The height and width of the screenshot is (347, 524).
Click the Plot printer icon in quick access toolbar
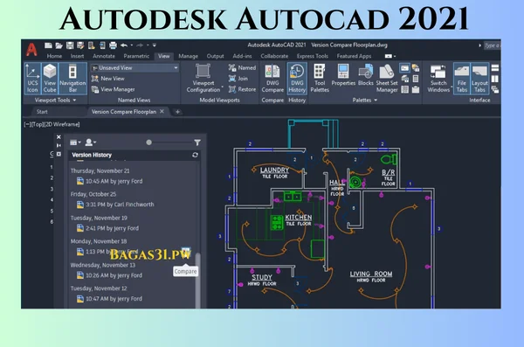tap(113, 45)
